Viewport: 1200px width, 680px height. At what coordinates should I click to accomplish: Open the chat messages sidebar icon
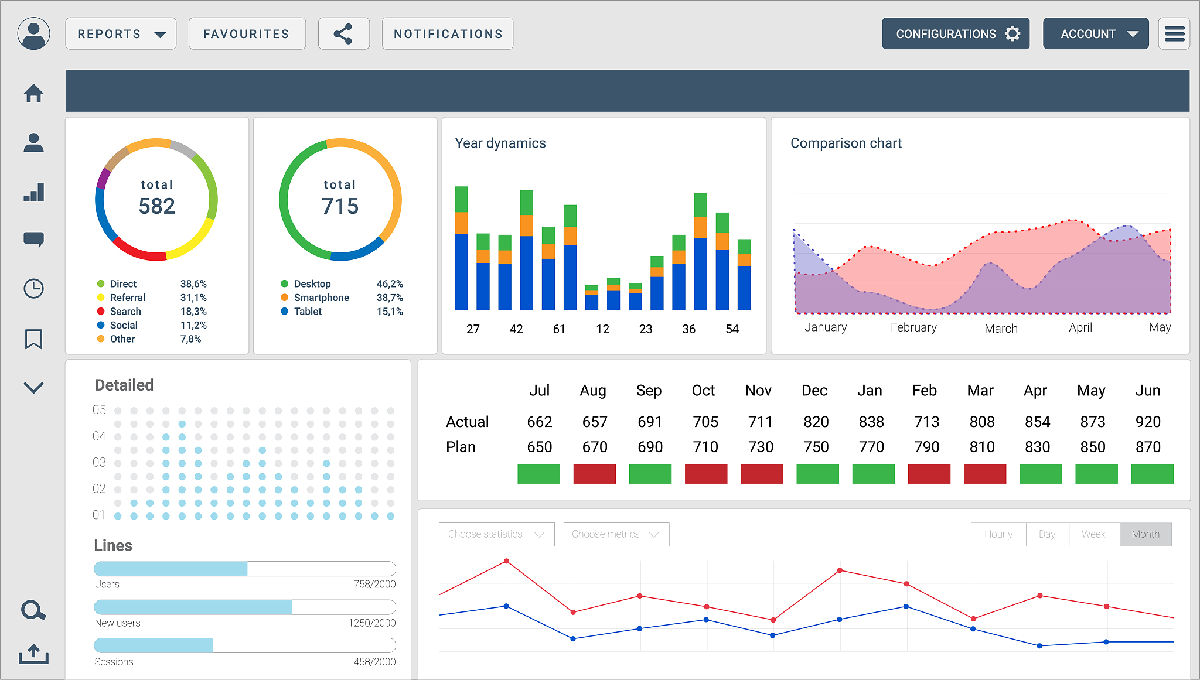(33, 239)
